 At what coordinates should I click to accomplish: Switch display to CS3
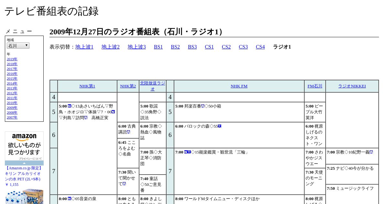(243, 47)
